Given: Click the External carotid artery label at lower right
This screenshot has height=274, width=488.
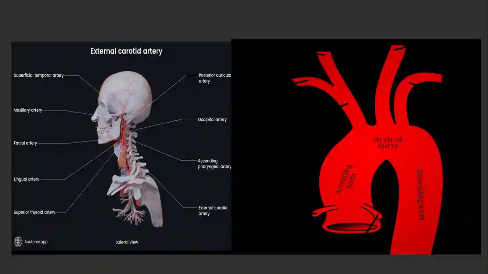Looking at the screenshot, I should [x=213, y=211].
